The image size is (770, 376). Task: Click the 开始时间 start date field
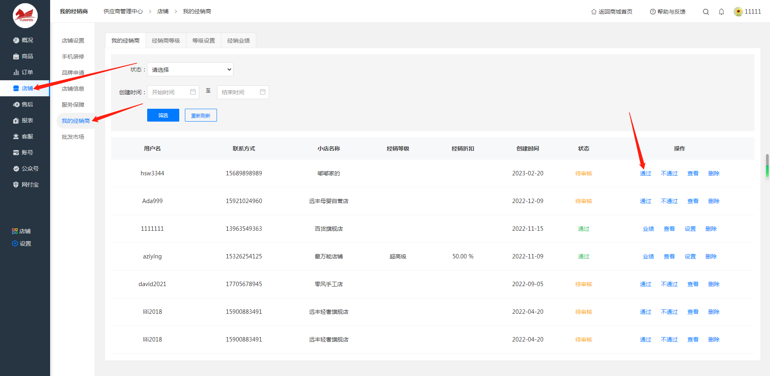(x=173, y=92)
